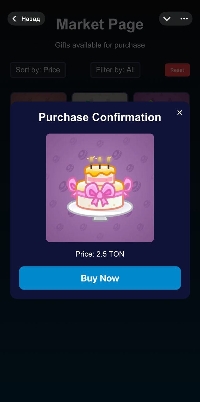The height and width of the screenshot is (402, 200).
Task: Open the three-dots more options menu
Action: point(184,19)
